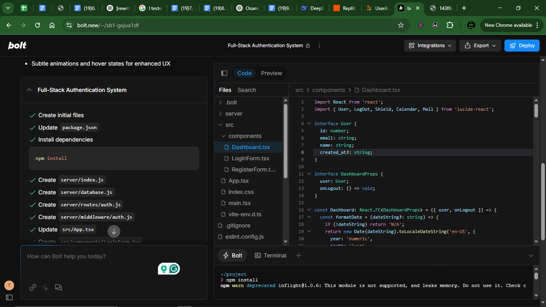The width and height of the screenshot is (546, 307).
Task: Fold the interface DashboardProps code block
Action: click(x=309, y=174)
